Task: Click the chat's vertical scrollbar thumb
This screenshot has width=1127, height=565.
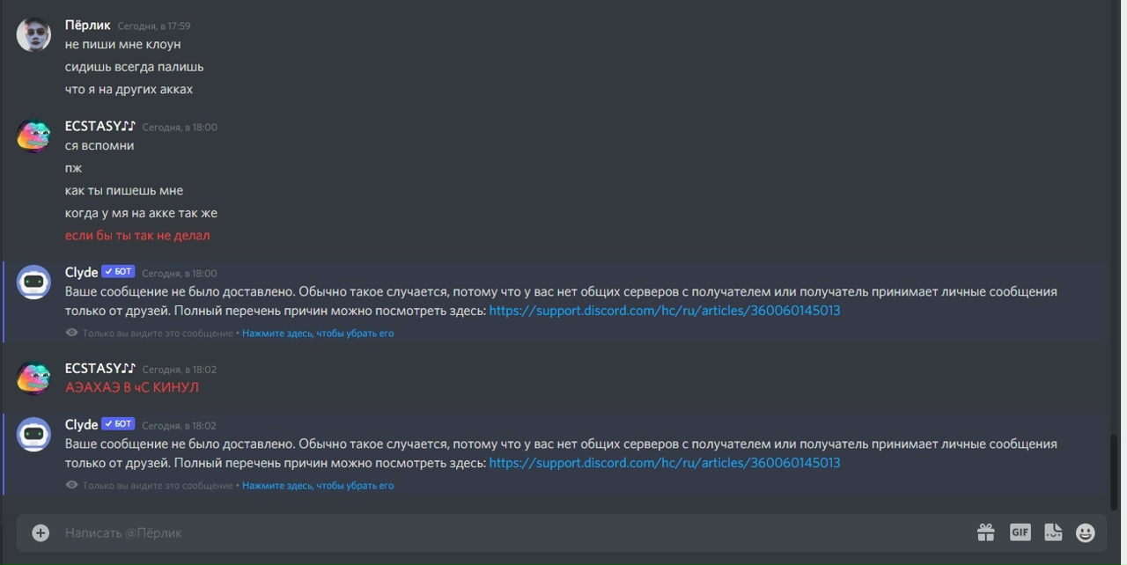Action: [1116, 471]
